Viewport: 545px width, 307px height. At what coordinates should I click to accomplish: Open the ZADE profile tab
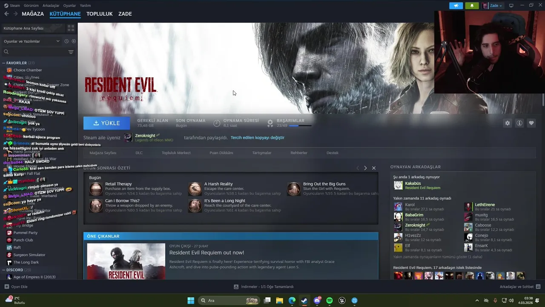coord(125,14)
